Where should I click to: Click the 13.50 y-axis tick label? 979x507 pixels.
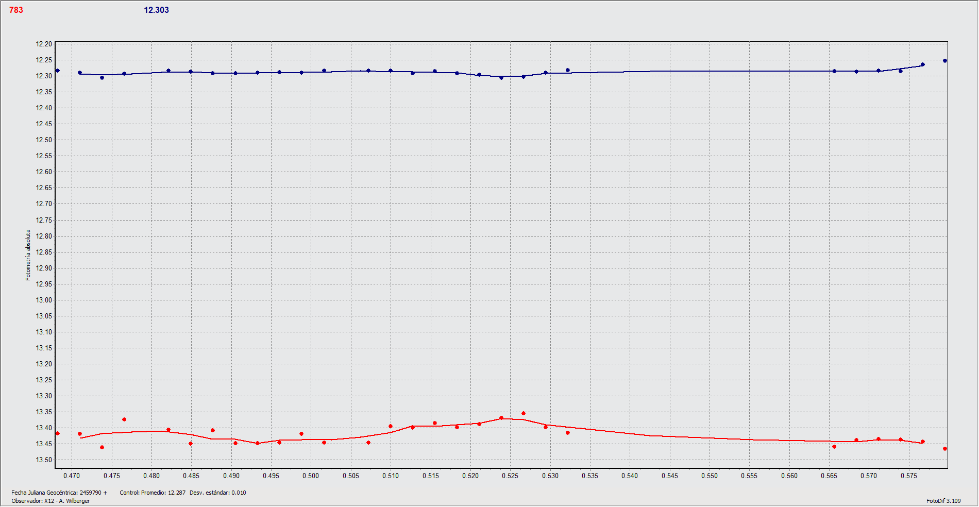[x=44, y=460]
